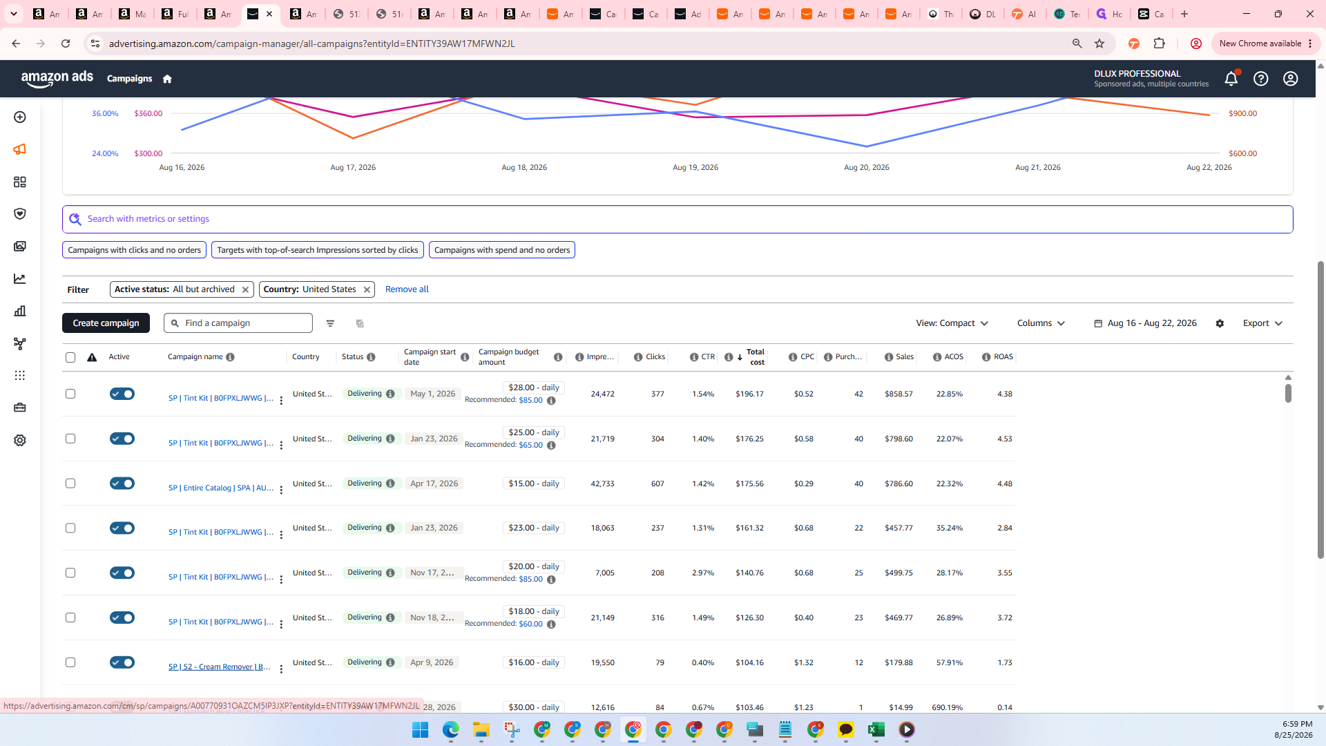Open a new Chrome tab
Image resolution: width=1326 pixels, height=746 pixels.
1184,14
